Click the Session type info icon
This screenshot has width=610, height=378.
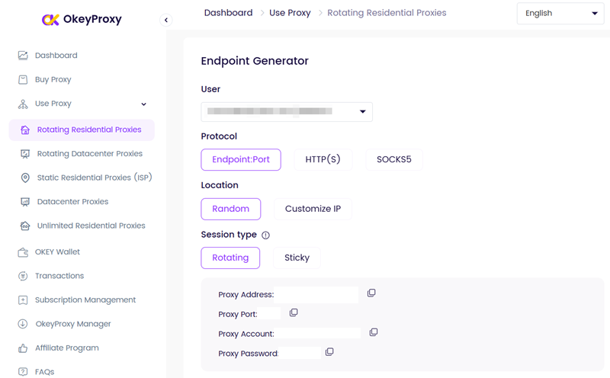pos(265,235)
